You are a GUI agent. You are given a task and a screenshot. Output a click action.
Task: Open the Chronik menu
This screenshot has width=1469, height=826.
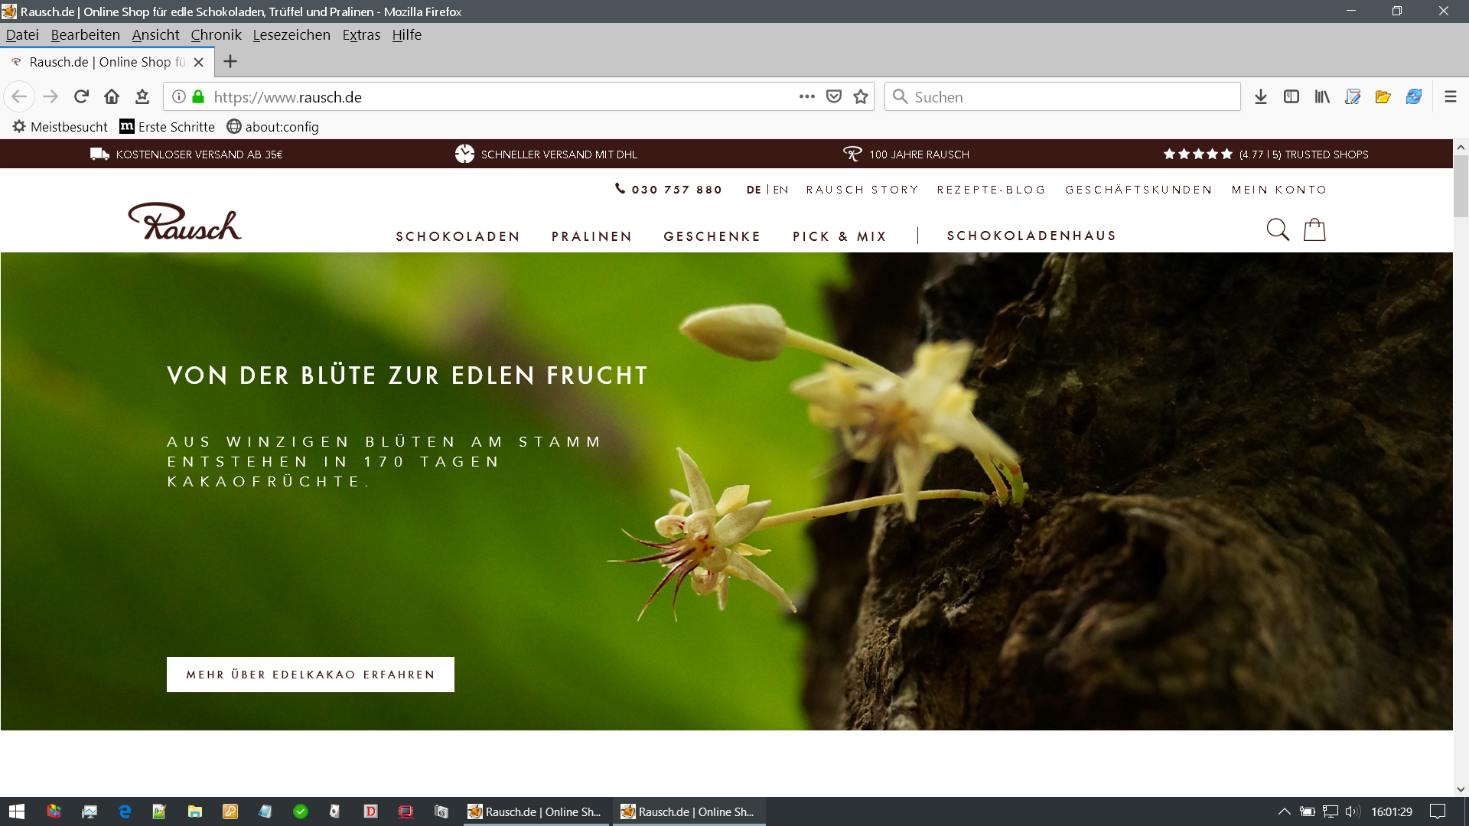coord(216,35)
